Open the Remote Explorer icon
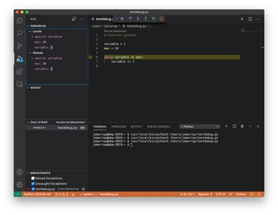278x215 pixels. click(19, 84)
